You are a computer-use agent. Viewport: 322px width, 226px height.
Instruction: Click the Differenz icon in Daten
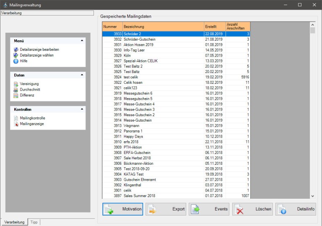click(x=16, y=95)
